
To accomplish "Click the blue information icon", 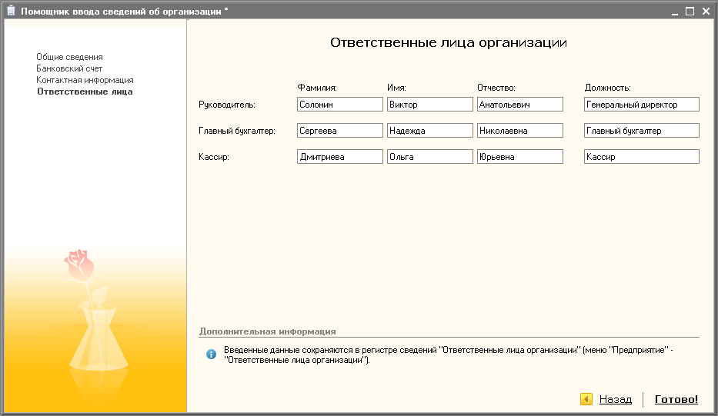I will click(210, 354).
